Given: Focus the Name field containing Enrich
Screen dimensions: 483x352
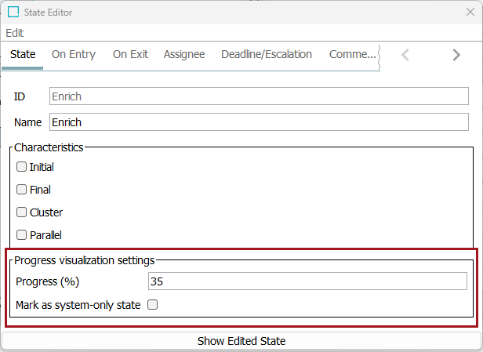Looking at the screenshot, I should point(259,122).
